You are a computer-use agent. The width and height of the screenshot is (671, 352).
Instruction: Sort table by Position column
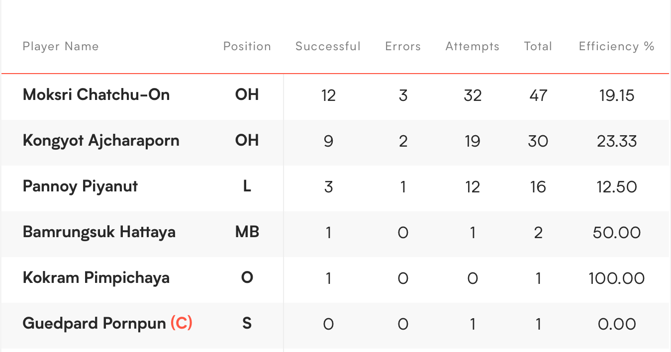pos(247,47)
